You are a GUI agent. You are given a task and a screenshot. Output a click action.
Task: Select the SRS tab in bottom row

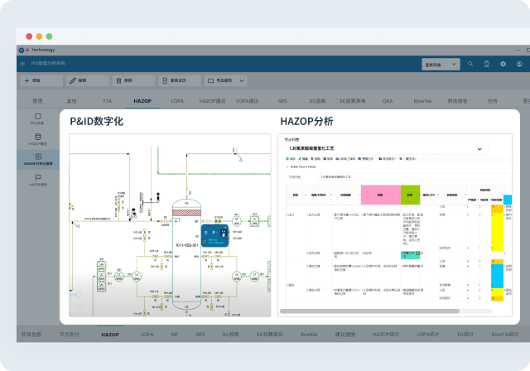pos(200,335)
